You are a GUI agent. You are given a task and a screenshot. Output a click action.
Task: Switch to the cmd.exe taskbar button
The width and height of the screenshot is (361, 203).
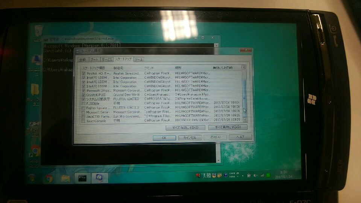[x=82, y=178]
